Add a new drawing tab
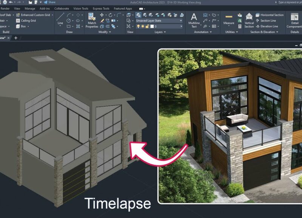The image size is (302, 218). point(16,38)
